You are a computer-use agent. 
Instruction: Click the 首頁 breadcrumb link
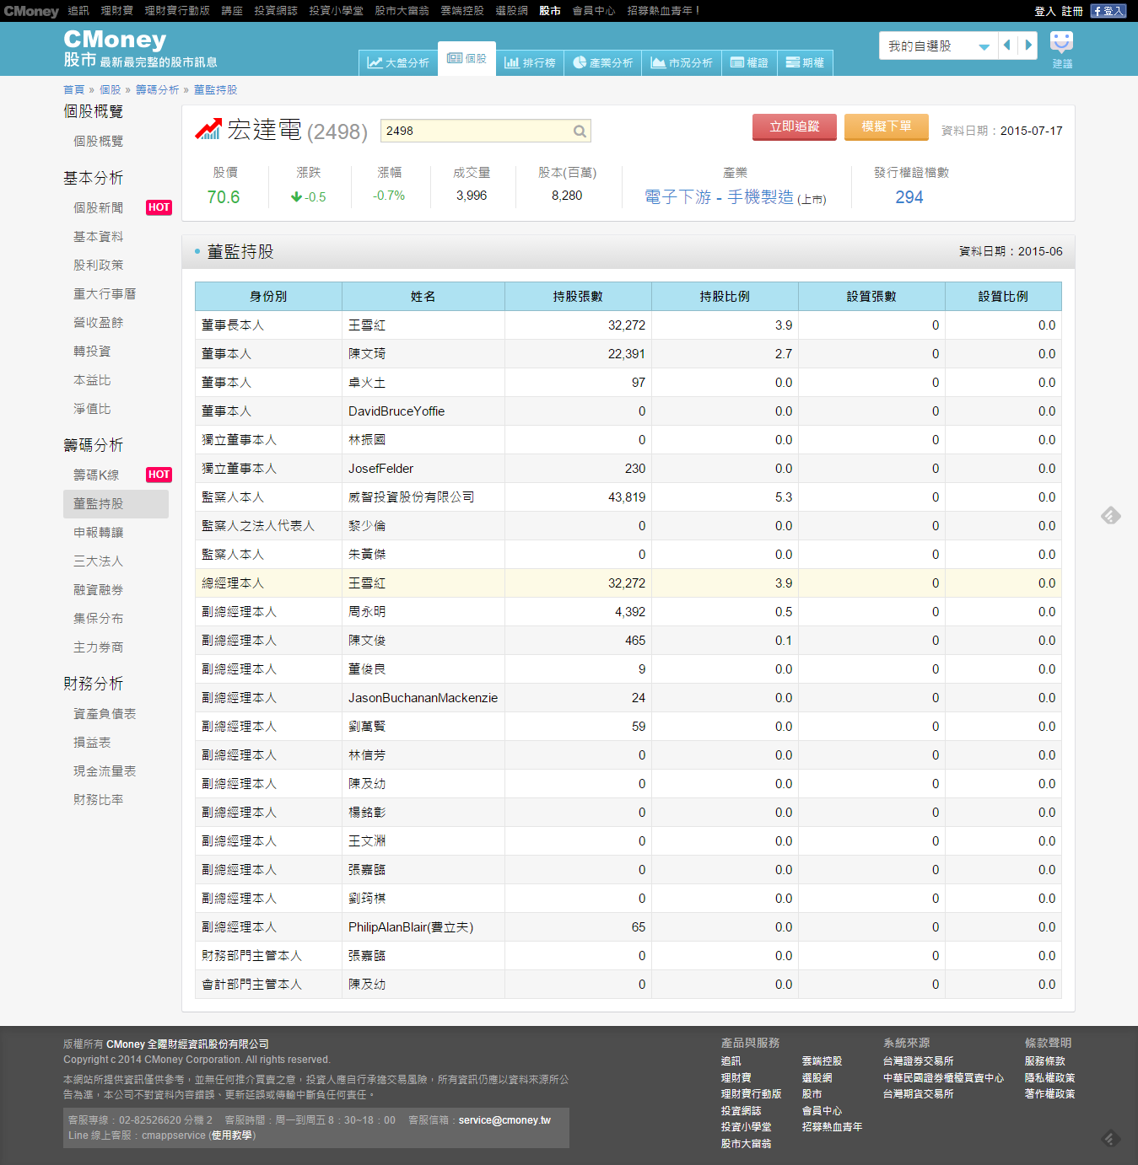[x=73, y=89]
